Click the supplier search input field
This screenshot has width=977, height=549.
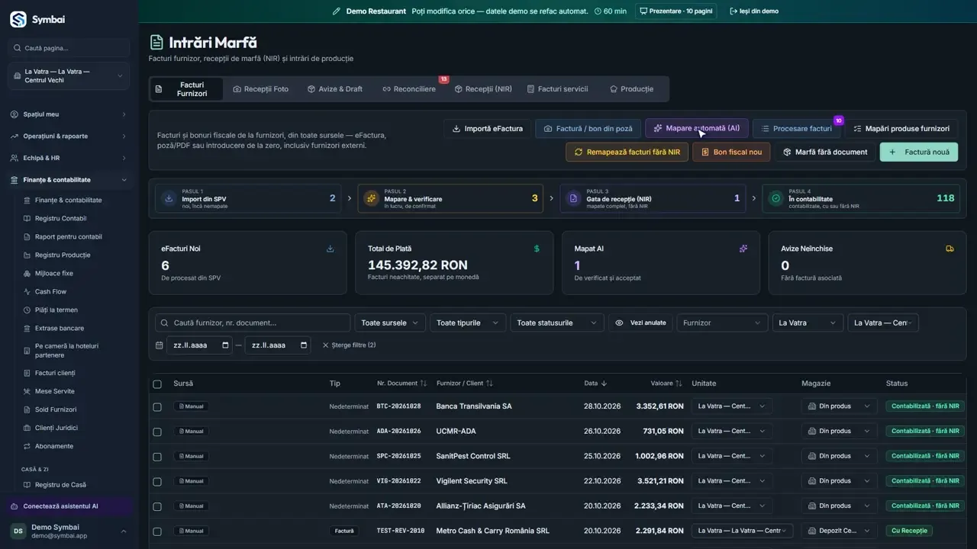(x=253, y=323)
